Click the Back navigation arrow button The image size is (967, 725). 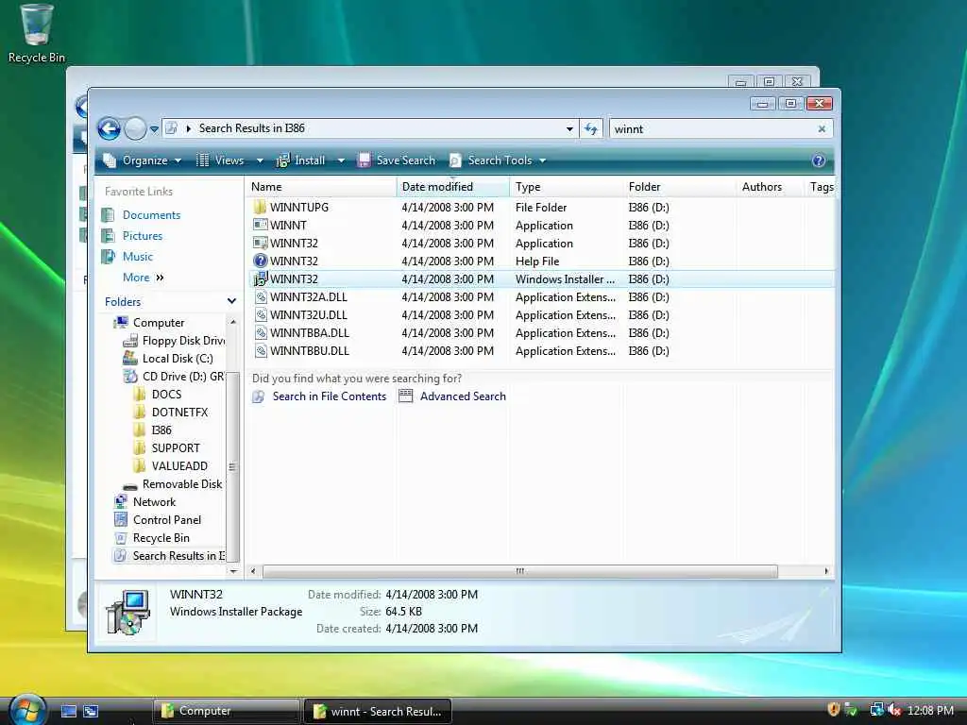[110, 128]
